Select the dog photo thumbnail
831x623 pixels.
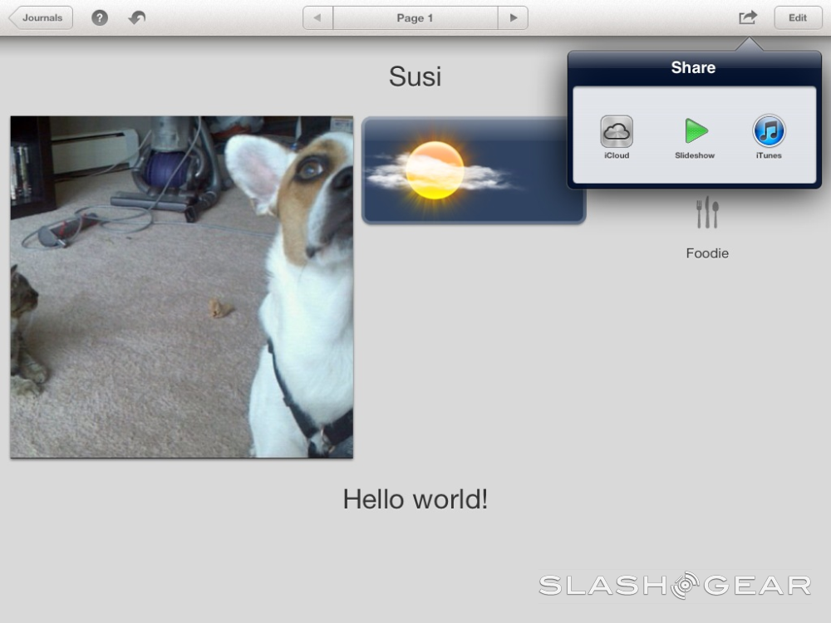click(182, 287)
